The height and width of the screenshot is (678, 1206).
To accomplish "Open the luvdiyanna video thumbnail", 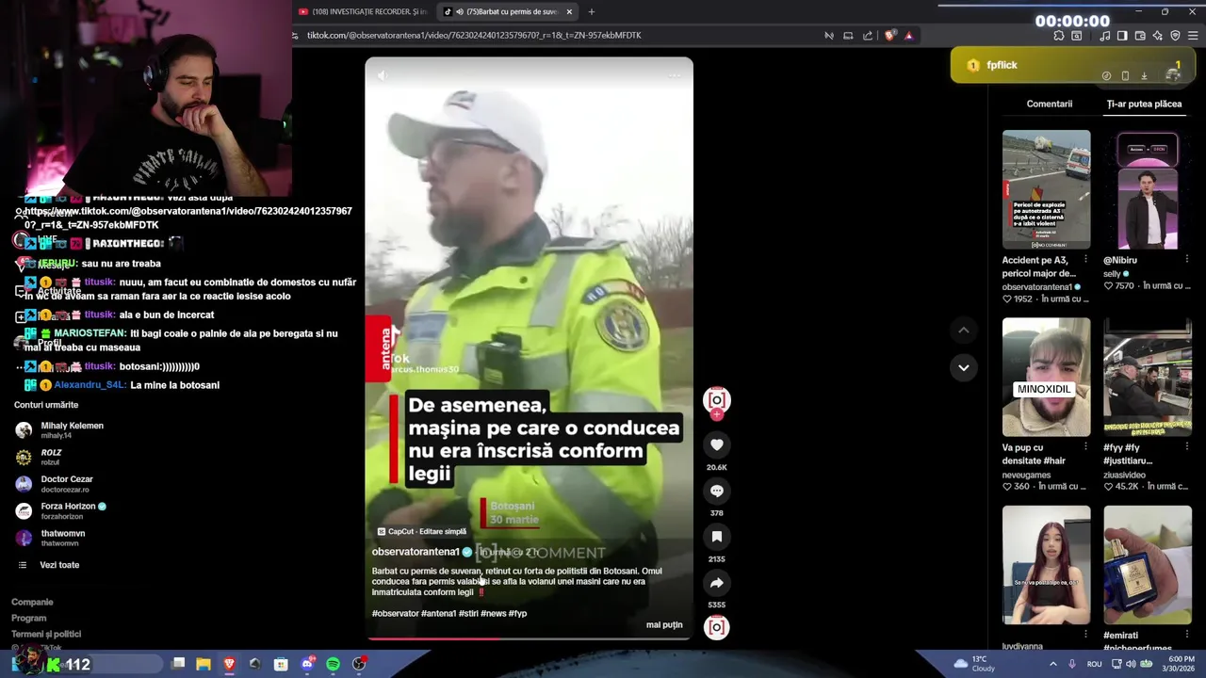I will 1046,565.
